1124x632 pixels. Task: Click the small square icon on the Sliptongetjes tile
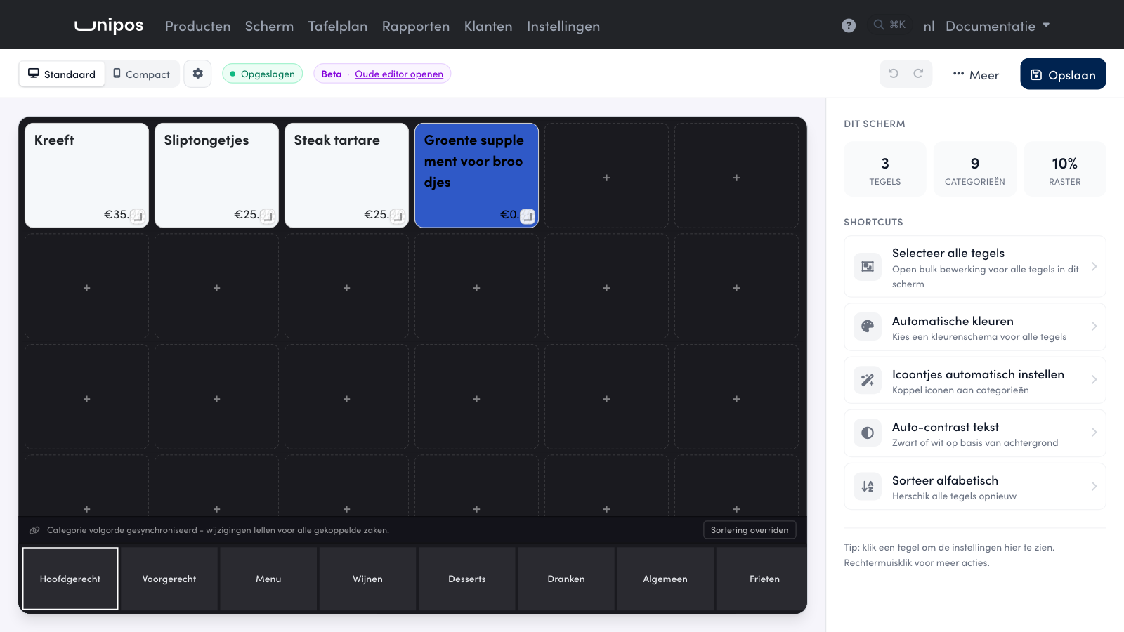[x=268, y=216]
